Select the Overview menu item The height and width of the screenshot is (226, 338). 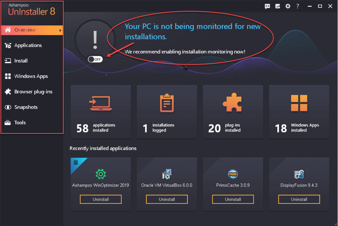(32, 30)
